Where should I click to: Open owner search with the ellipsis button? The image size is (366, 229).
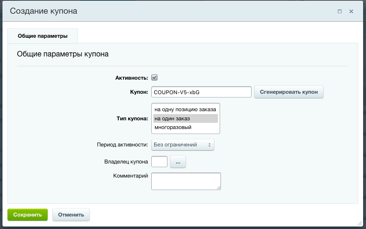(x=178, y=162)
